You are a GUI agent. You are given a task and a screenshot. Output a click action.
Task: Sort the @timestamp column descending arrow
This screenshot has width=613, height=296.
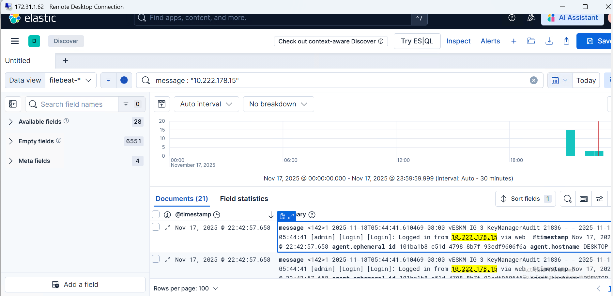271,215
